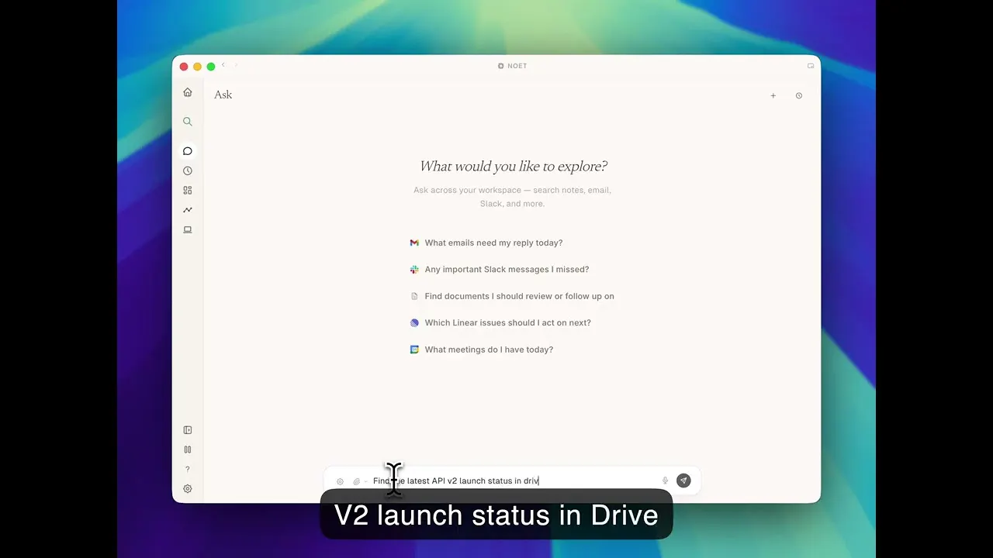Click the window layout icon in title bar corner
Screen dimensions: 993x558
[811, 66]
